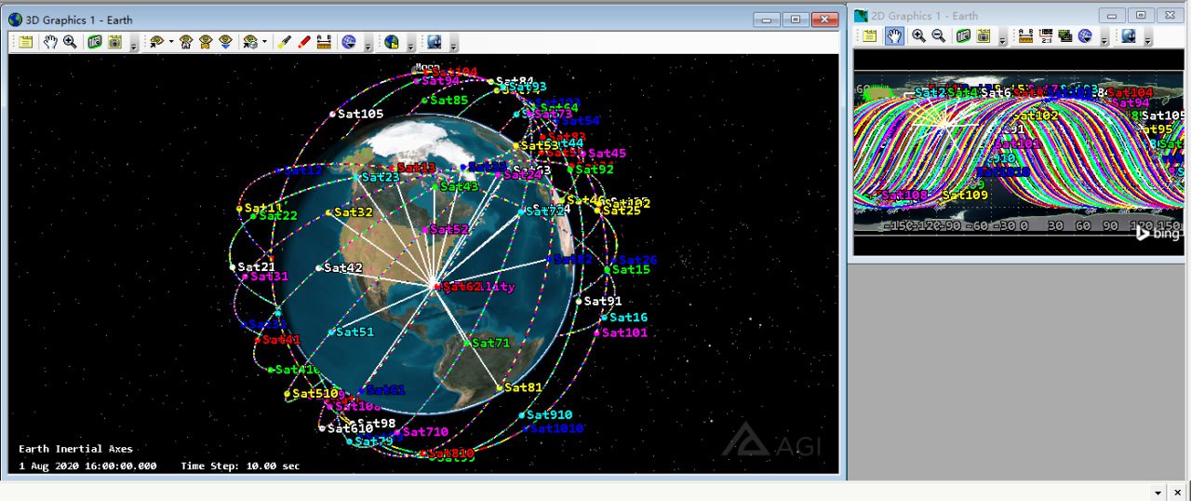
Task: Toggle the grab hand tool in 2D window
Action: click(894, 36)
